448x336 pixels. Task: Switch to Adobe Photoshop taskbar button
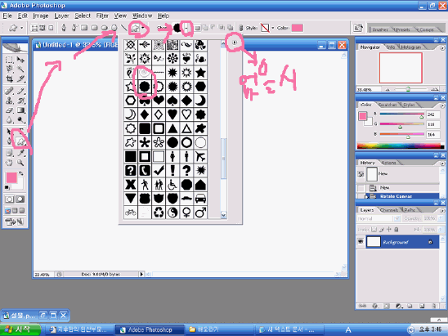(150, 329)
